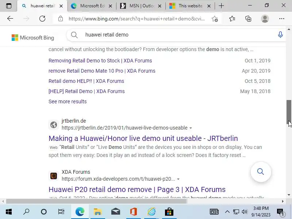Add this page to favorites
This screenshot has width=292, height=219.
pyautogui.click(x=215, y=19)
